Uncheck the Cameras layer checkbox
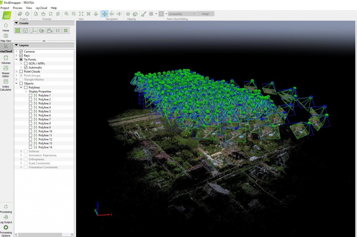Image resolution: width=357 pixels, height=237 pixels. 21,52
